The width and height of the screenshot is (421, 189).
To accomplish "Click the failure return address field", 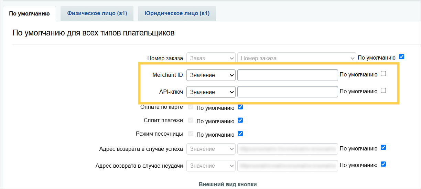I will [287, 166].
